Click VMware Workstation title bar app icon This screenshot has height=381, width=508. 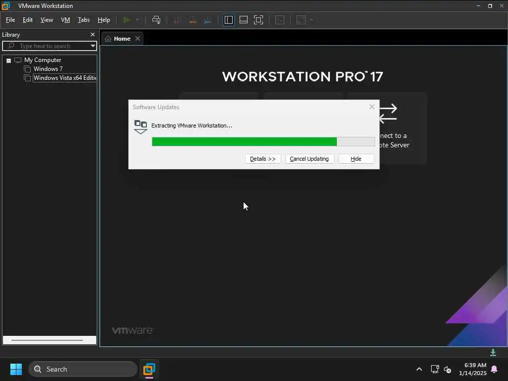6,6
